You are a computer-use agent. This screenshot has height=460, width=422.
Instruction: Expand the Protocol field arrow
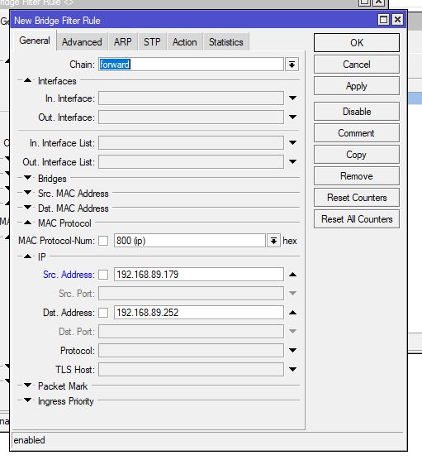click(292, 350)
